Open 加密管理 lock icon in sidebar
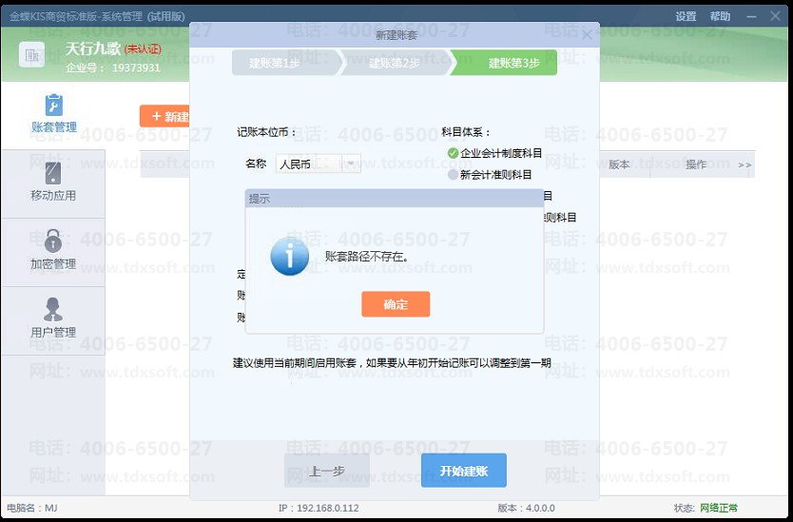 (53, 242)
